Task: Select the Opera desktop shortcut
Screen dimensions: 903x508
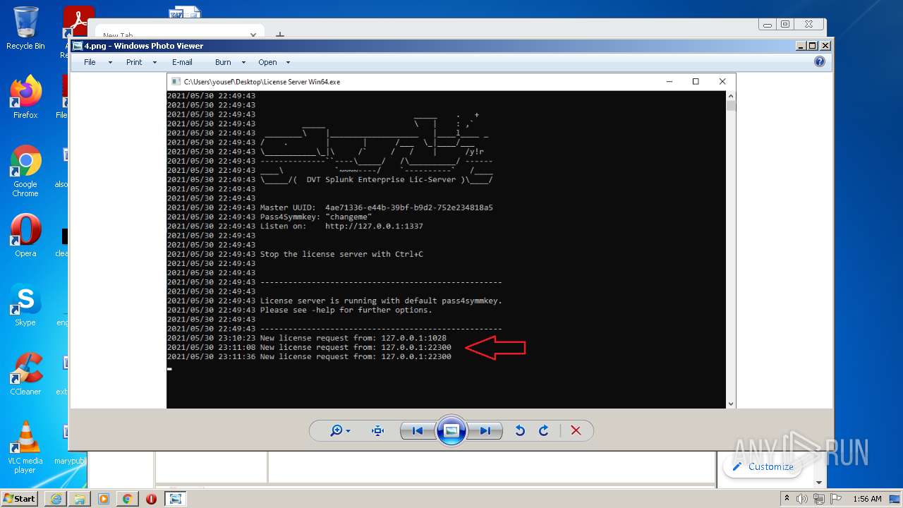Action: click(25, 236)
